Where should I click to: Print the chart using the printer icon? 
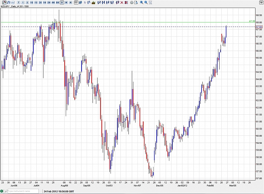(132, 3)
